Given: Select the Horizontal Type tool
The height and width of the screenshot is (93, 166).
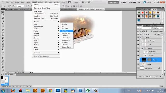Looking at the screenshot, I should tap(3, 55).
